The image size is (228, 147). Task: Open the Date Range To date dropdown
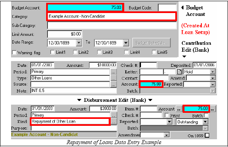126,43
